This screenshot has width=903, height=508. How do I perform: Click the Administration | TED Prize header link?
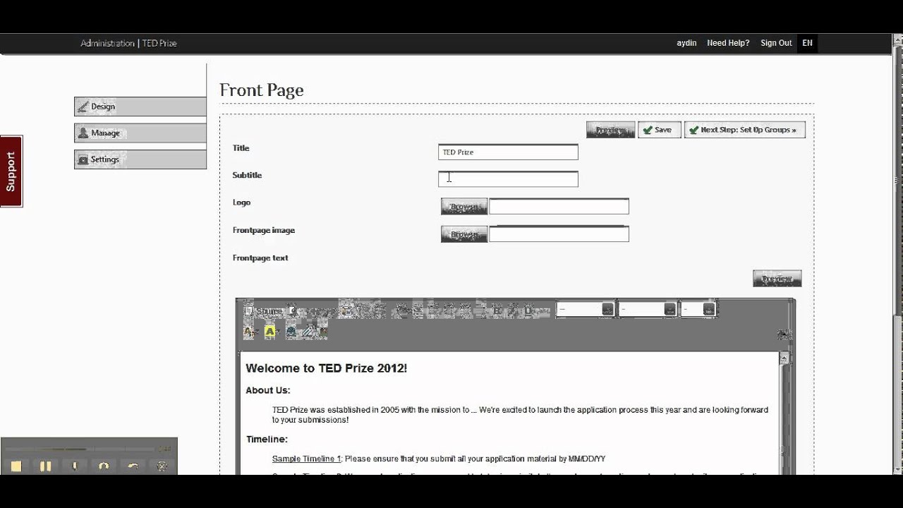pos(128,43)
